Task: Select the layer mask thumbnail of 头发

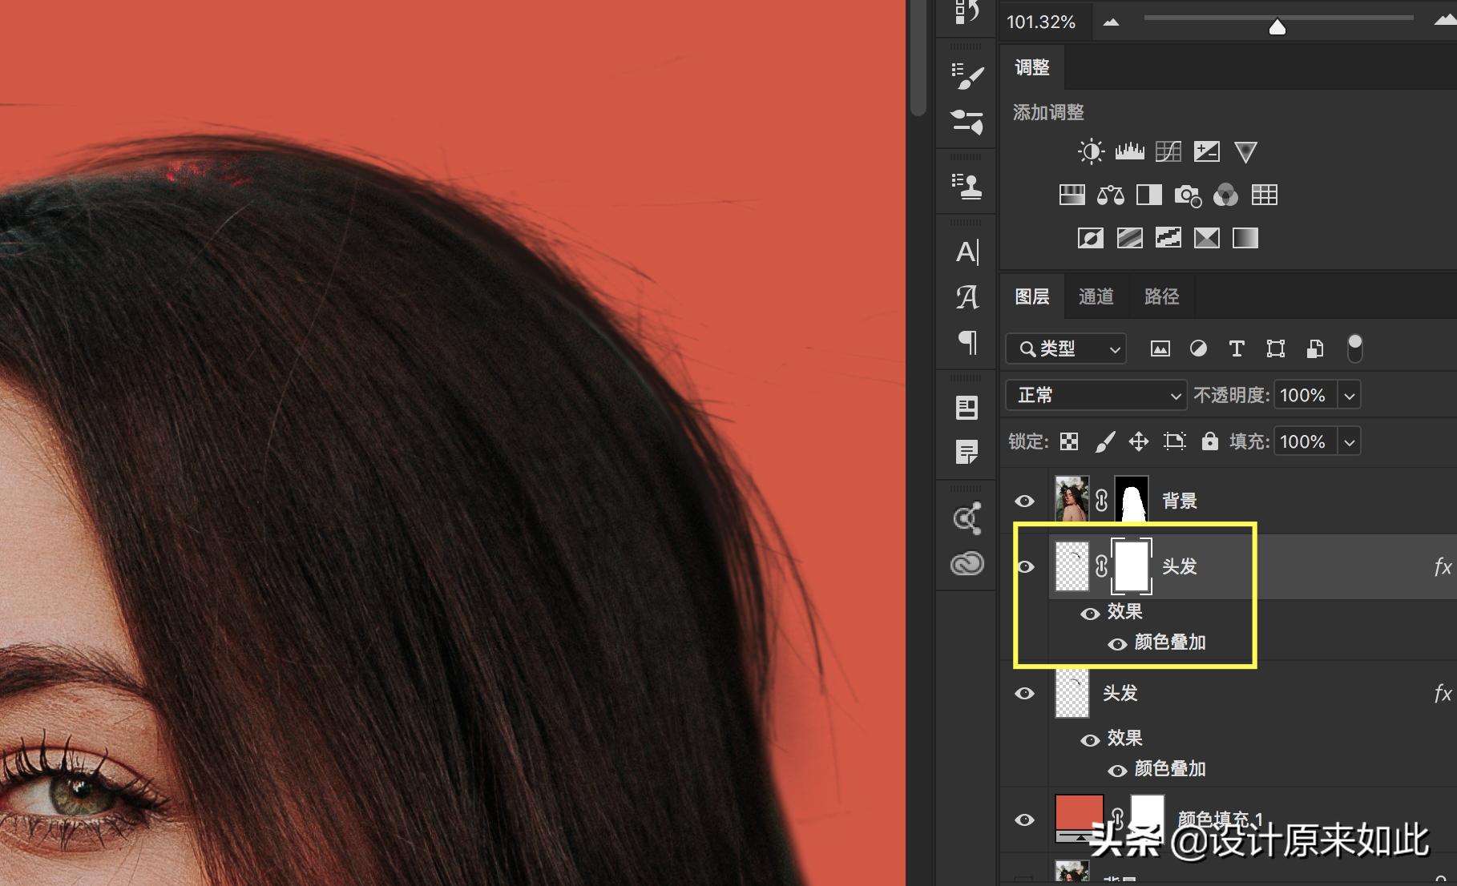Action: point(1132,566)
